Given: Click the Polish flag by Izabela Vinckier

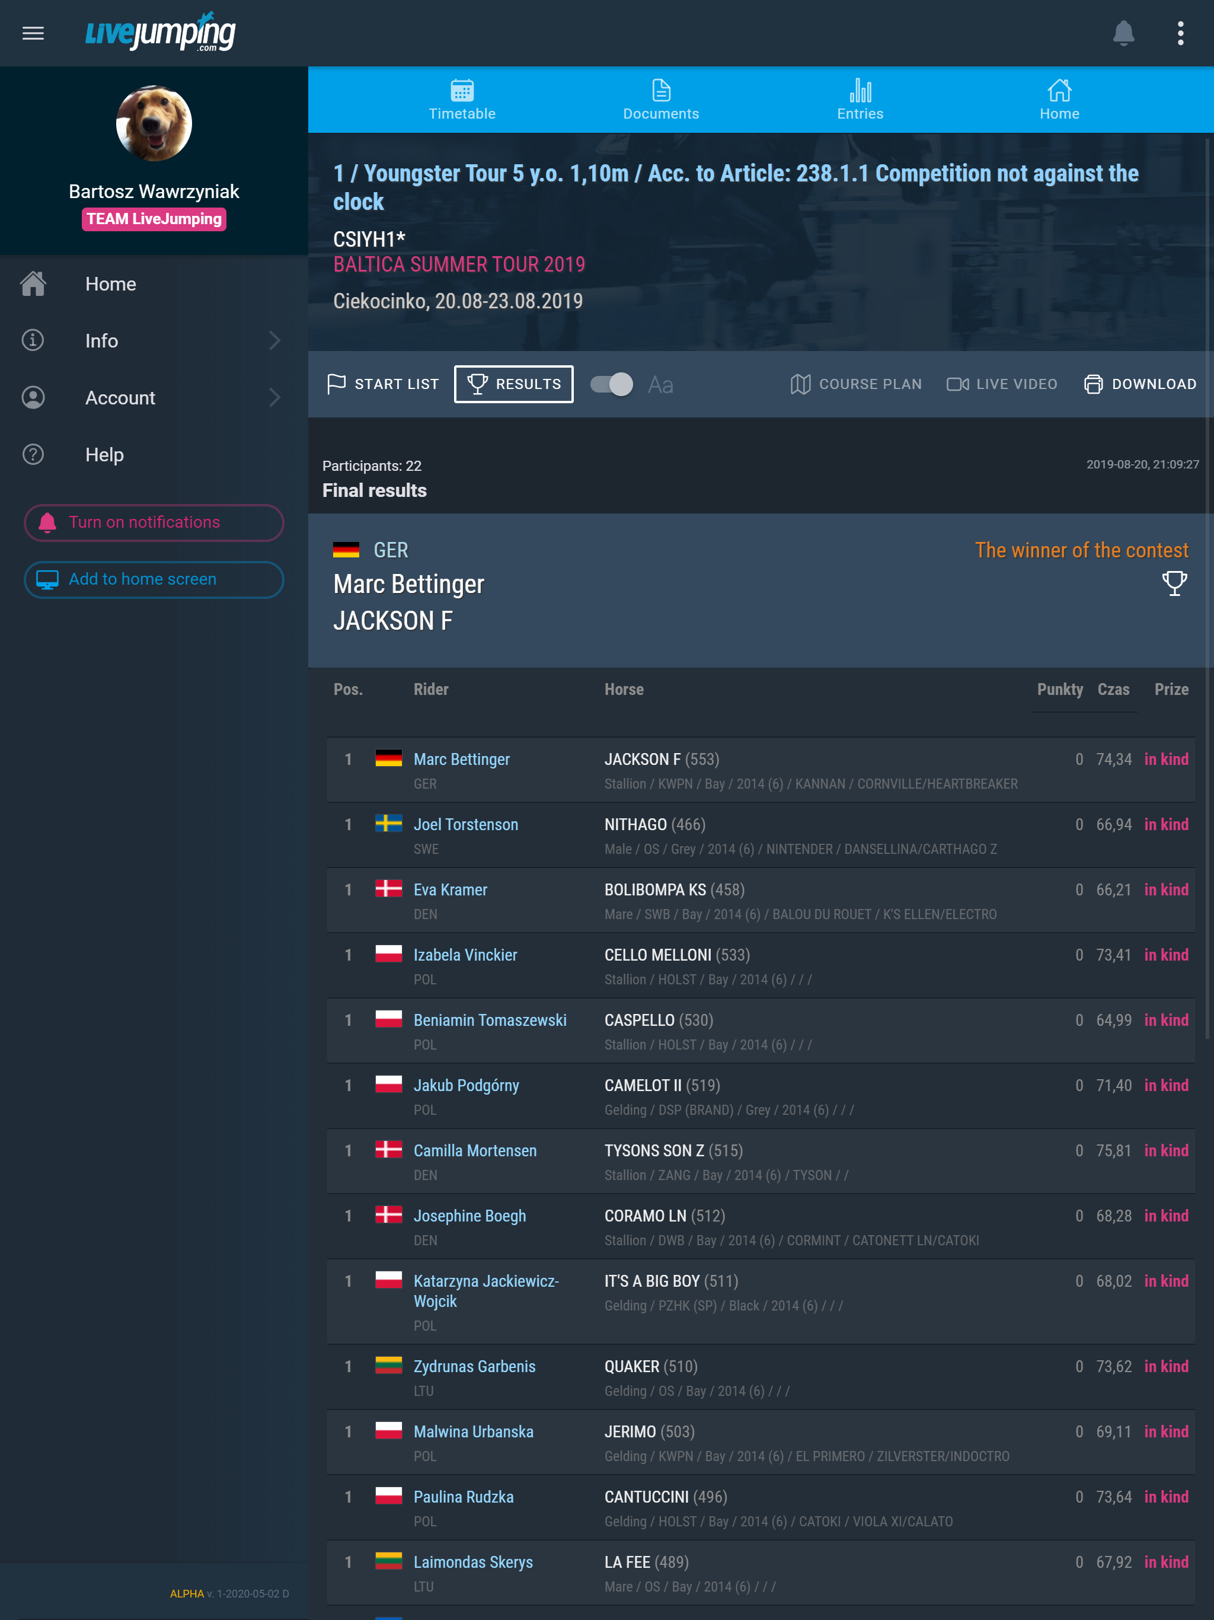Looking at the screenshot, I should click(x=389, y=953).
